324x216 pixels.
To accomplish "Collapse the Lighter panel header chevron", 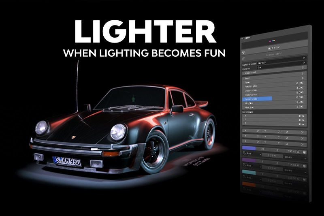I will click(x=242, y=38).
